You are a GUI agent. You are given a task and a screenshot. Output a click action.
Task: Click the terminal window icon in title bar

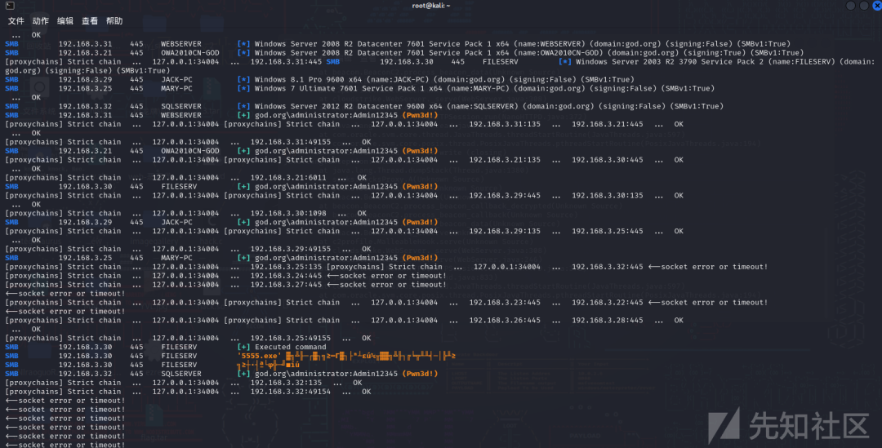click(x=10, y=5)
